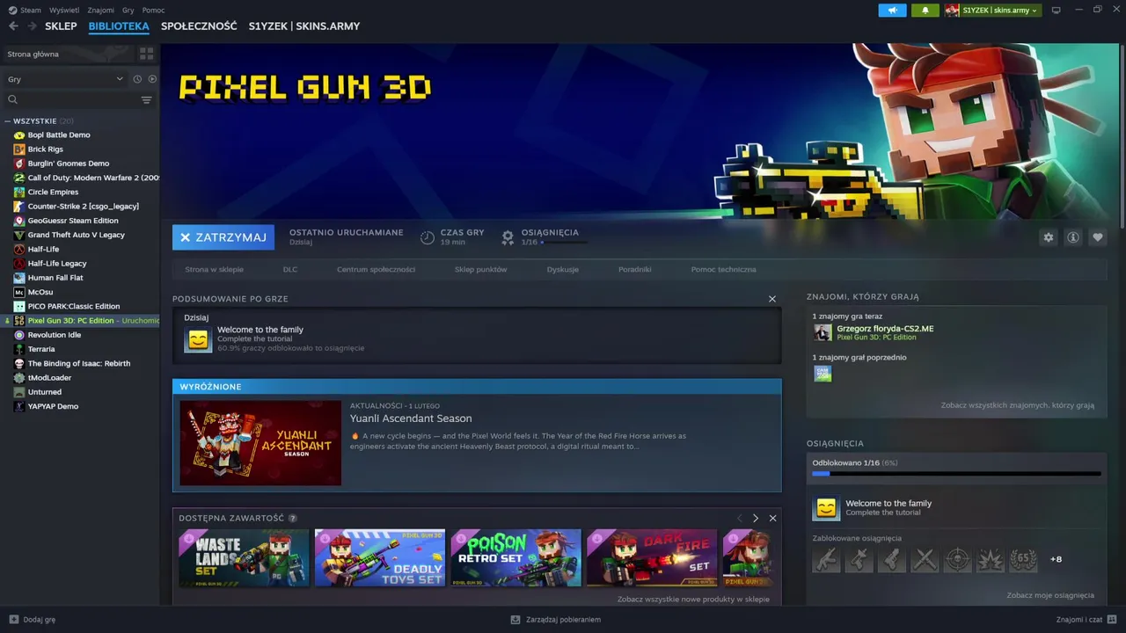
Task: Click the library search magnifier icon
Action: point(12,100)
